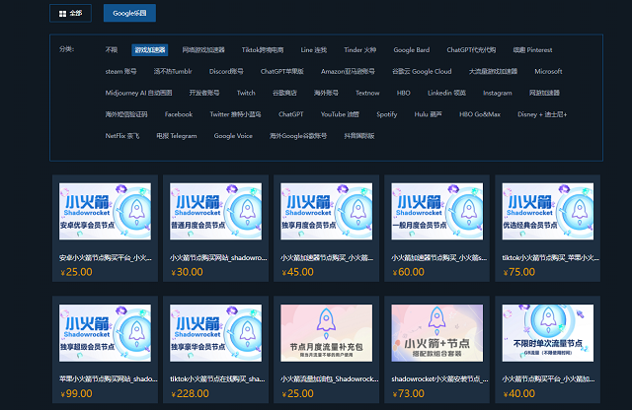Filter by Disney + 迪士尼+
The height and width of the screenshot is (410, 632).
pyautogui.click(x=542, y=114)
